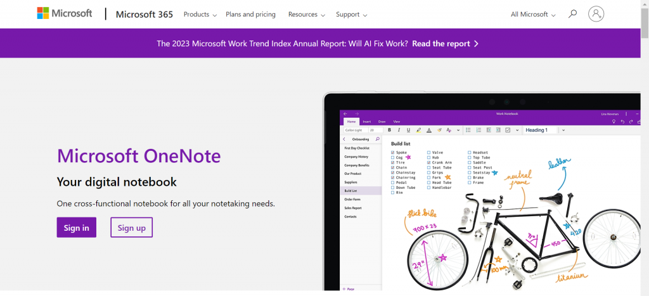Expand the Heading 1 styles chevron

point(563,130)
